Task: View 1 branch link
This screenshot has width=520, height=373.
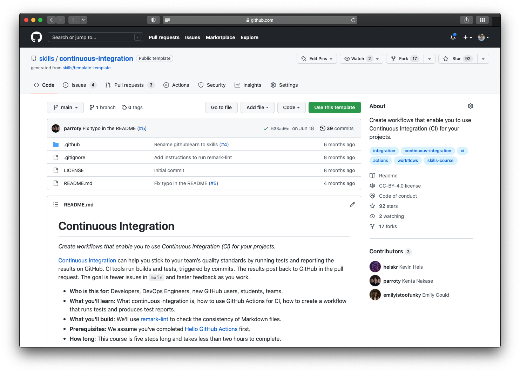Action: [x=102, y=107]
